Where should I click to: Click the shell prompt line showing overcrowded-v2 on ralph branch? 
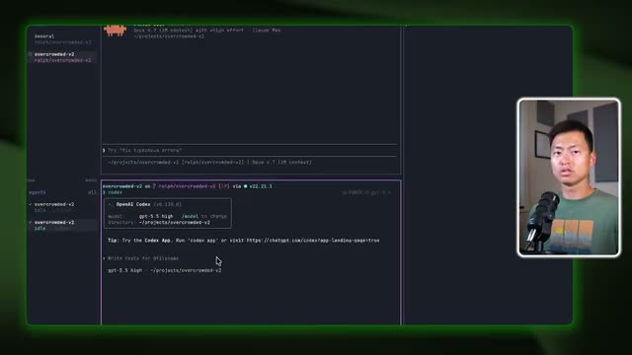tap(188, 186)
